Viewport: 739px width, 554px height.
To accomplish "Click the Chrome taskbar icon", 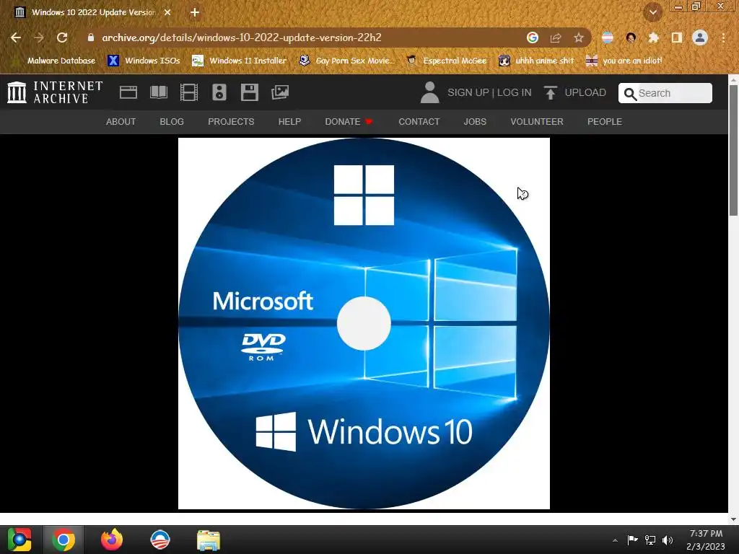I will click(x=64, y=540).
